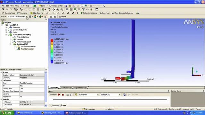Open the green edges display cube icon

click(41, 17)
